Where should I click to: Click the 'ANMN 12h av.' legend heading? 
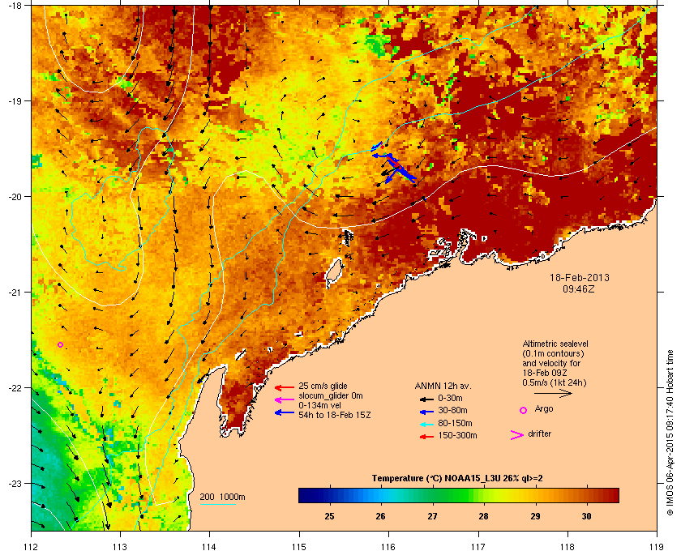pos(443,386)
